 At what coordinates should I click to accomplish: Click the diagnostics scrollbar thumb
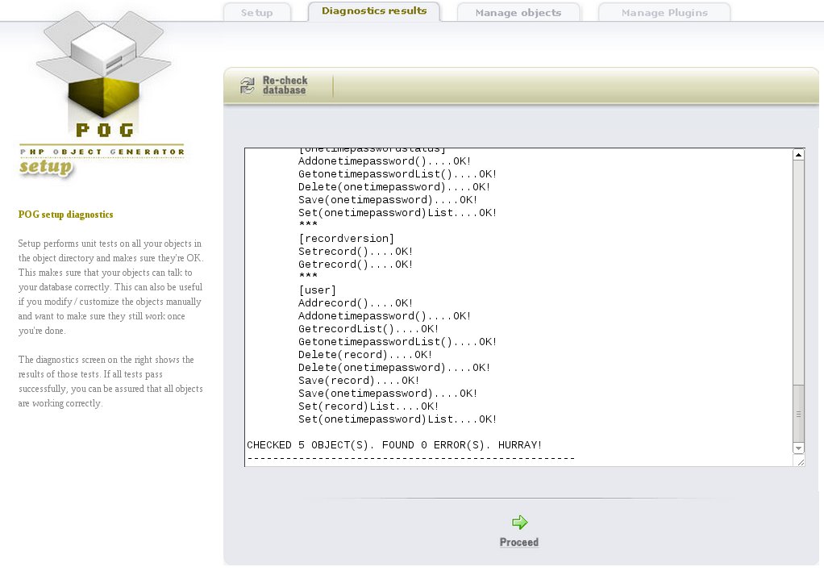(799, 411)
